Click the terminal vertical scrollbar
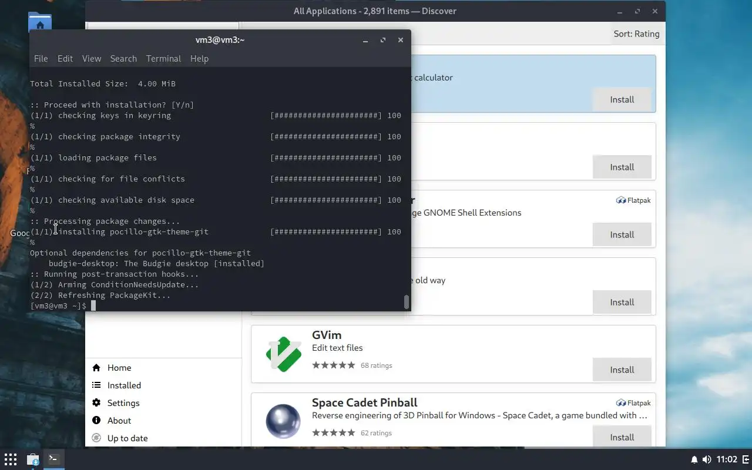This screenshot has height=470, width=752. 406,301
